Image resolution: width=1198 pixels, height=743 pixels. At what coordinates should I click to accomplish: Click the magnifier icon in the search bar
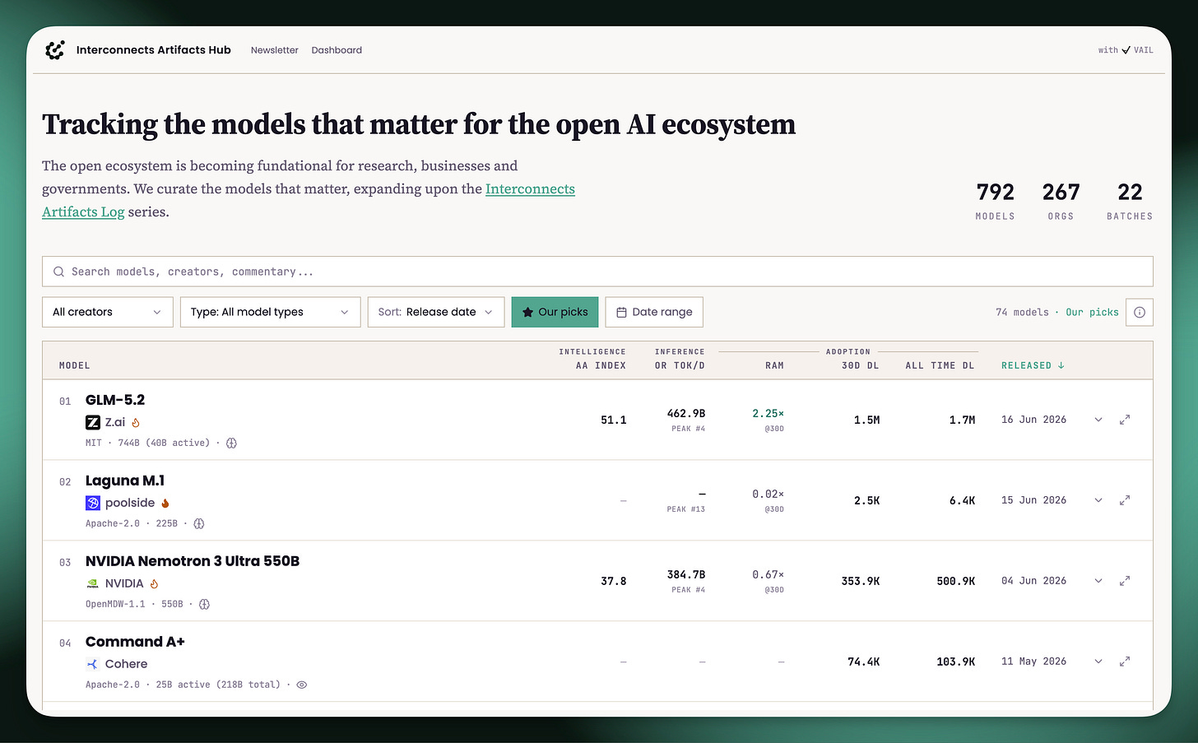[x=58, y=272]
